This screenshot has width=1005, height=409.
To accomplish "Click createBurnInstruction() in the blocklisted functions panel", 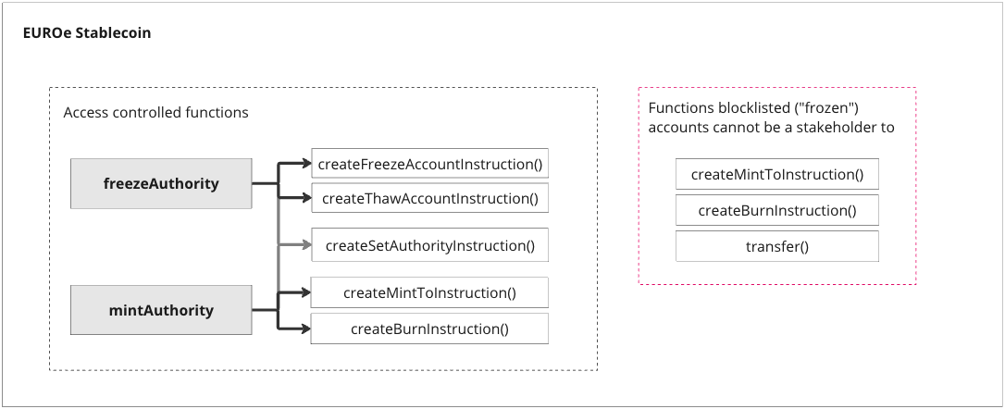I will (776, 210).
